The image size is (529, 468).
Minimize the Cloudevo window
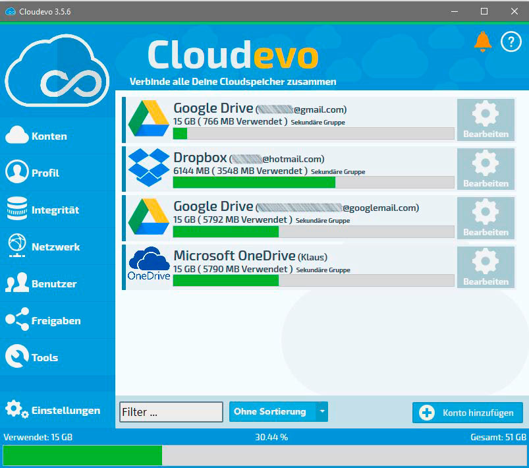pos(455,11)
